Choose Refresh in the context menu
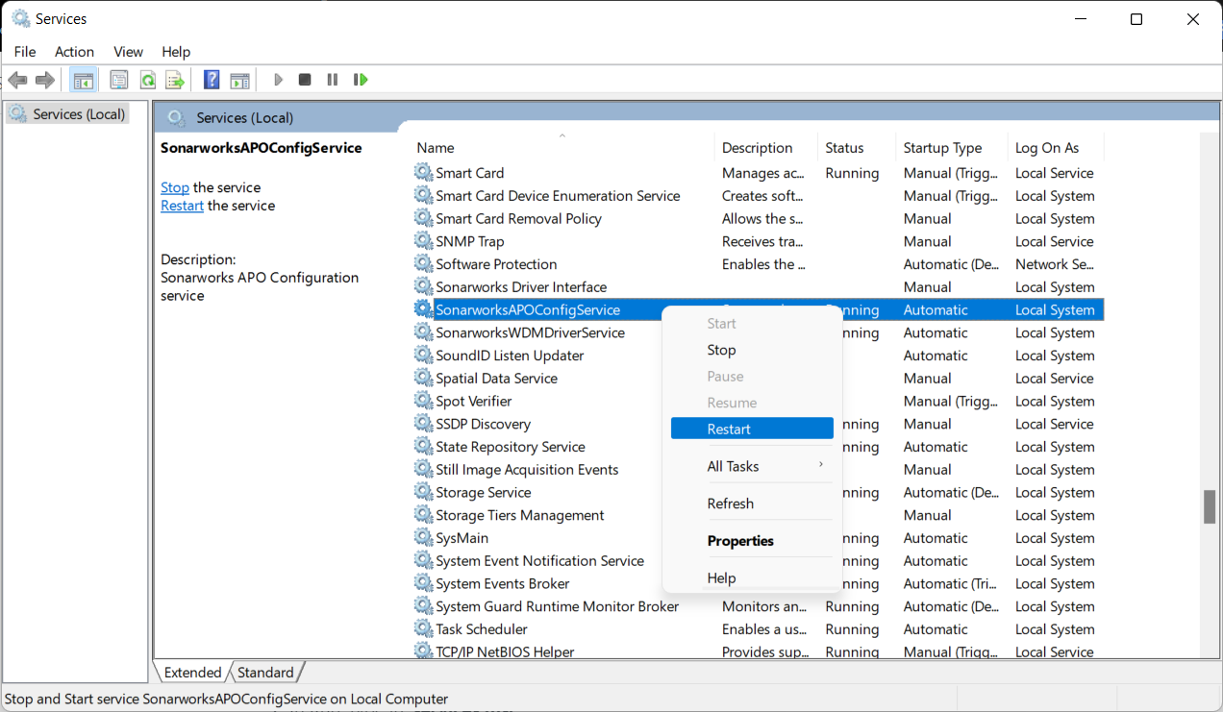The width and height of the screenshot is (1223, 712). click(752, 503)
